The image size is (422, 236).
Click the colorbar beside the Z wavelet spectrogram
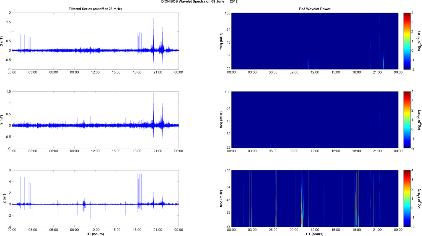[407, 198]
